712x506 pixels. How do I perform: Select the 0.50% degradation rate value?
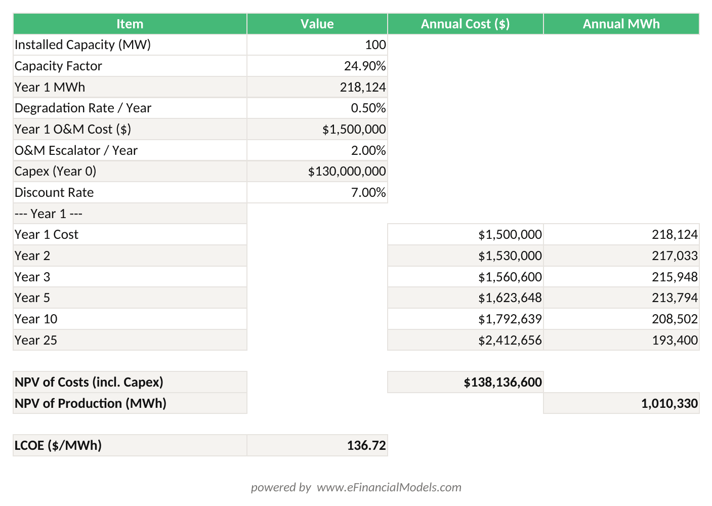pyautogui.click(x=317, y=108)
